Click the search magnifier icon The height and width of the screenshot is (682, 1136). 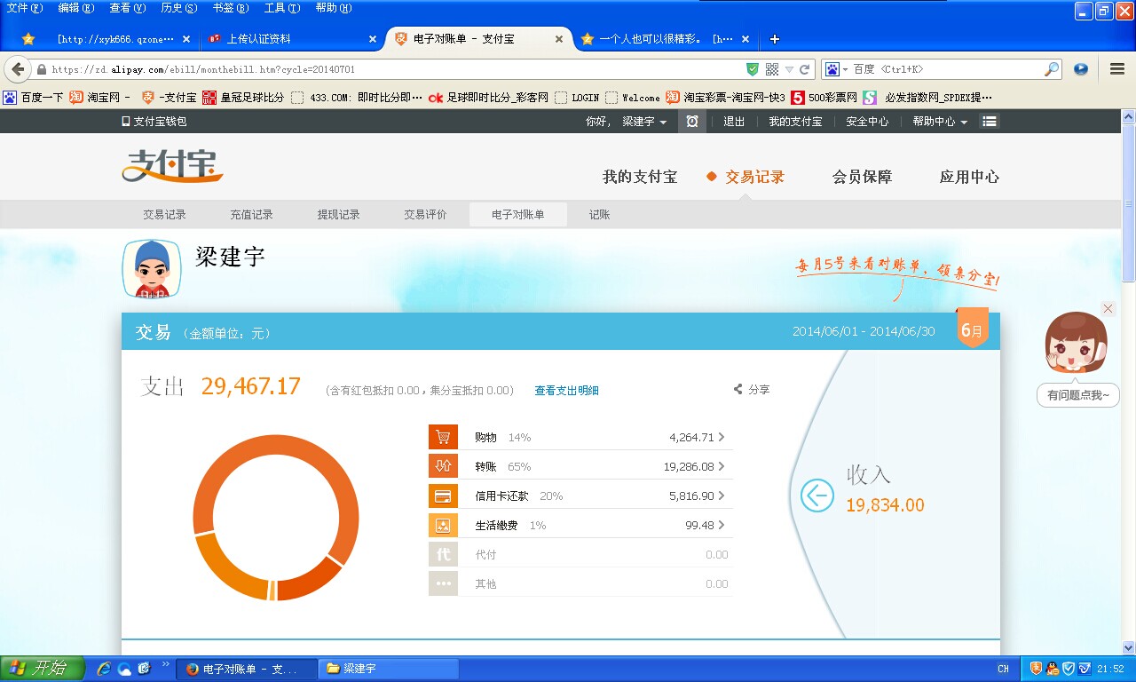tap(1052, 69)
